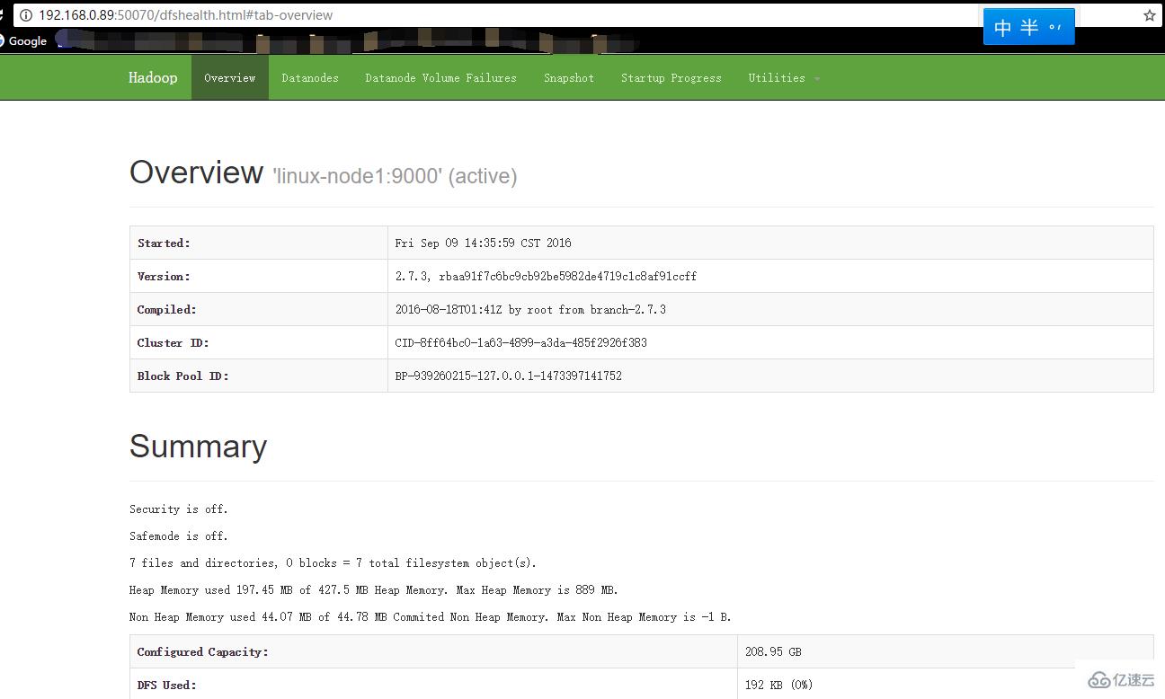Click the 'Summary' section heading
1165x699 pixels.
(198, 447)
